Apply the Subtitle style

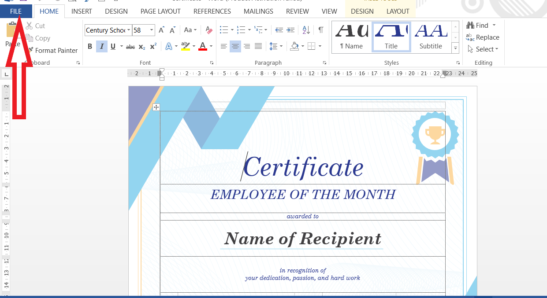(431, 37)
